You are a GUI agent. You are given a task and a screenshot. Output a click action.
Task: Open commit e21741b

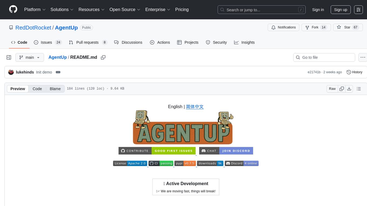pos(314,72)
